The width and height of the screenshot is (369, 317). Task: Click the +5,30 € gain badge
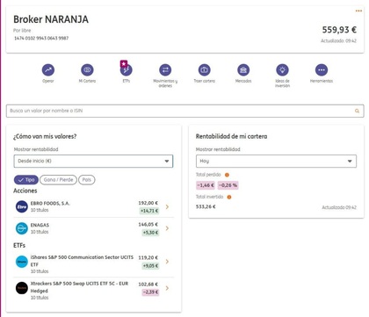pos(150,233)
